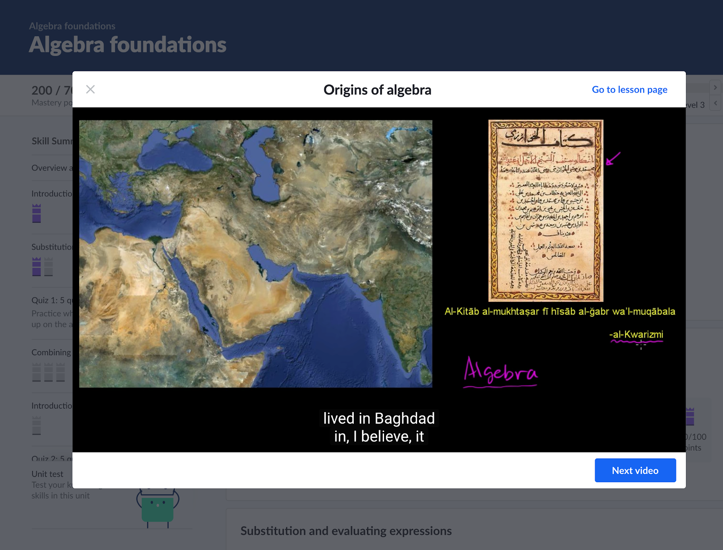Select the gray crown under the lower Introduction section
This screenshot has width=723, height=550.
pos(37,425)
